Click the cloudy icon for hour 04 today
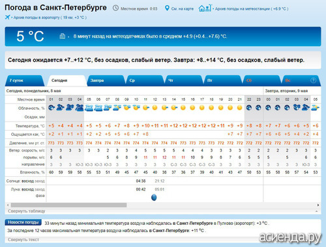Screen dimensions: 326x247 (80, 107)
